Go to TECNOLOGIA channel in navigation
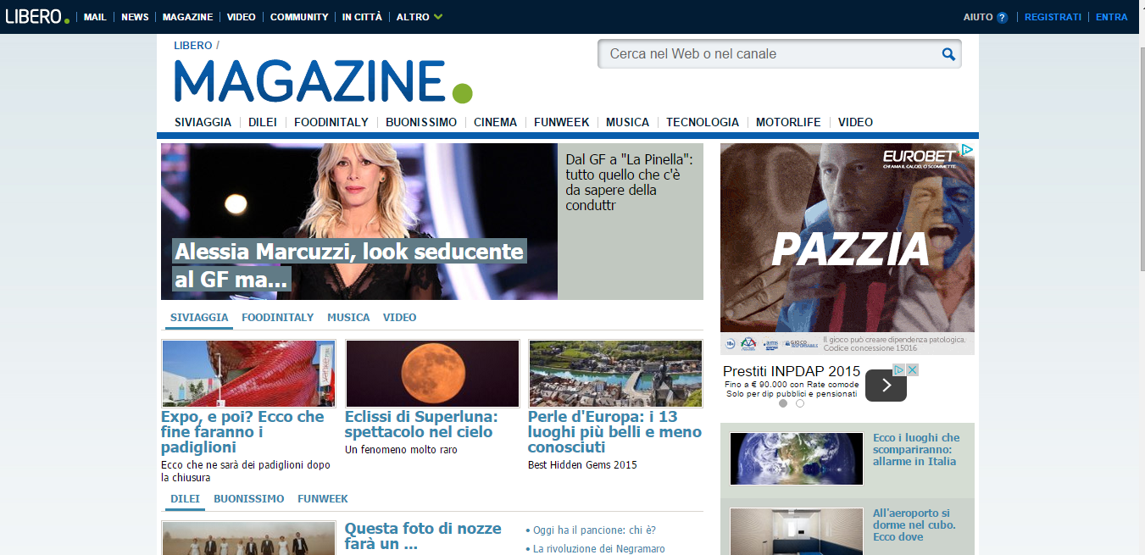The height and width of the screenshot is (555, 1145). pyautogui.click(x=703, y=122)
